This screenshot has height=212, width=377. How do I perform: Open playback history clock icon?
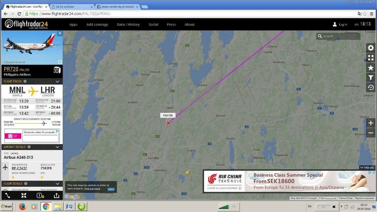point(370,88)
